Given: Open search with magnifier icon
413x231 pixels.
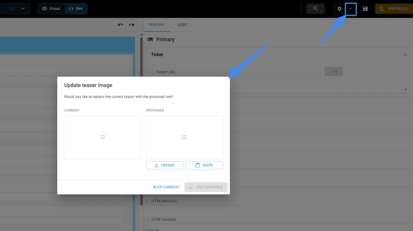Looking at the screenshot, I should pyautogui.click(x=315, y=9).
